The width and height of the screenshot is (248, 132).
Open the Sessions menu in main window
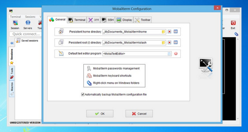[x=30, y=17]
